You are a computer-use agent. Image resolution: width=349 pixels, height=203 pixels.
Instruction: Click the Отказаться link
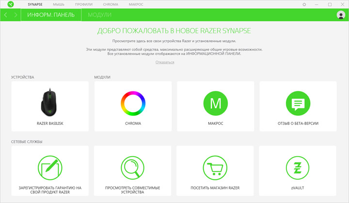click(x=165, y=62)
